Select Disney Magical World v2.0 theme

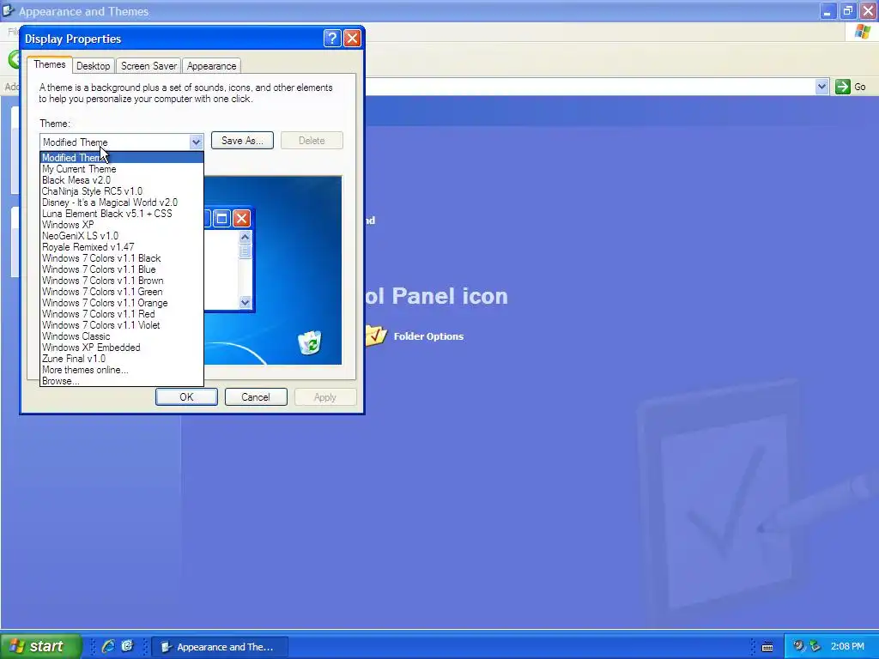pyautogui.click(x=122, y=203)
